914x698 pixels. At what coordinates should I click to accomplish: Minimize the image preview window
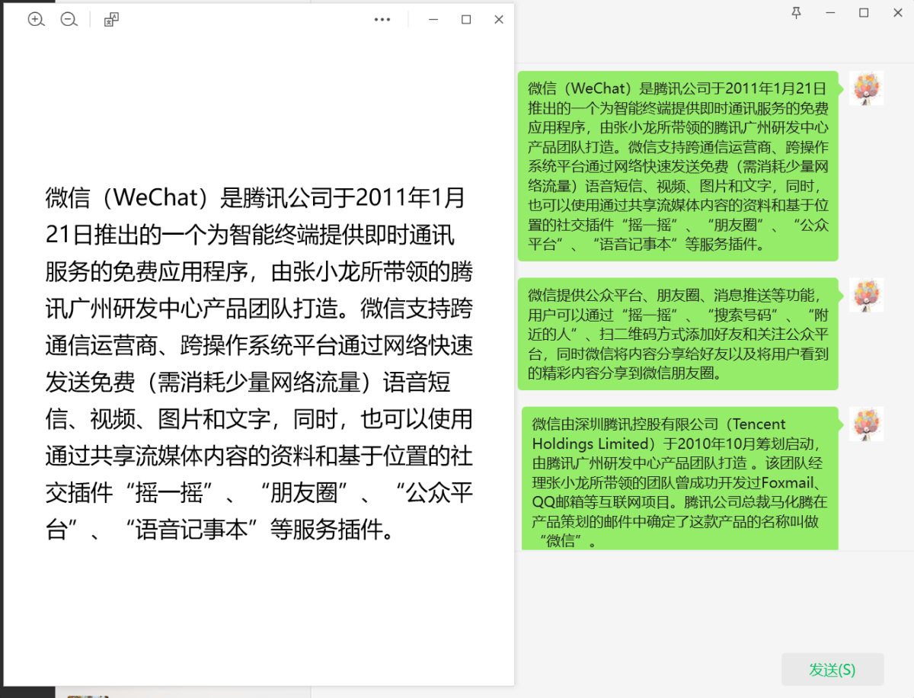(x=433, y=19)
